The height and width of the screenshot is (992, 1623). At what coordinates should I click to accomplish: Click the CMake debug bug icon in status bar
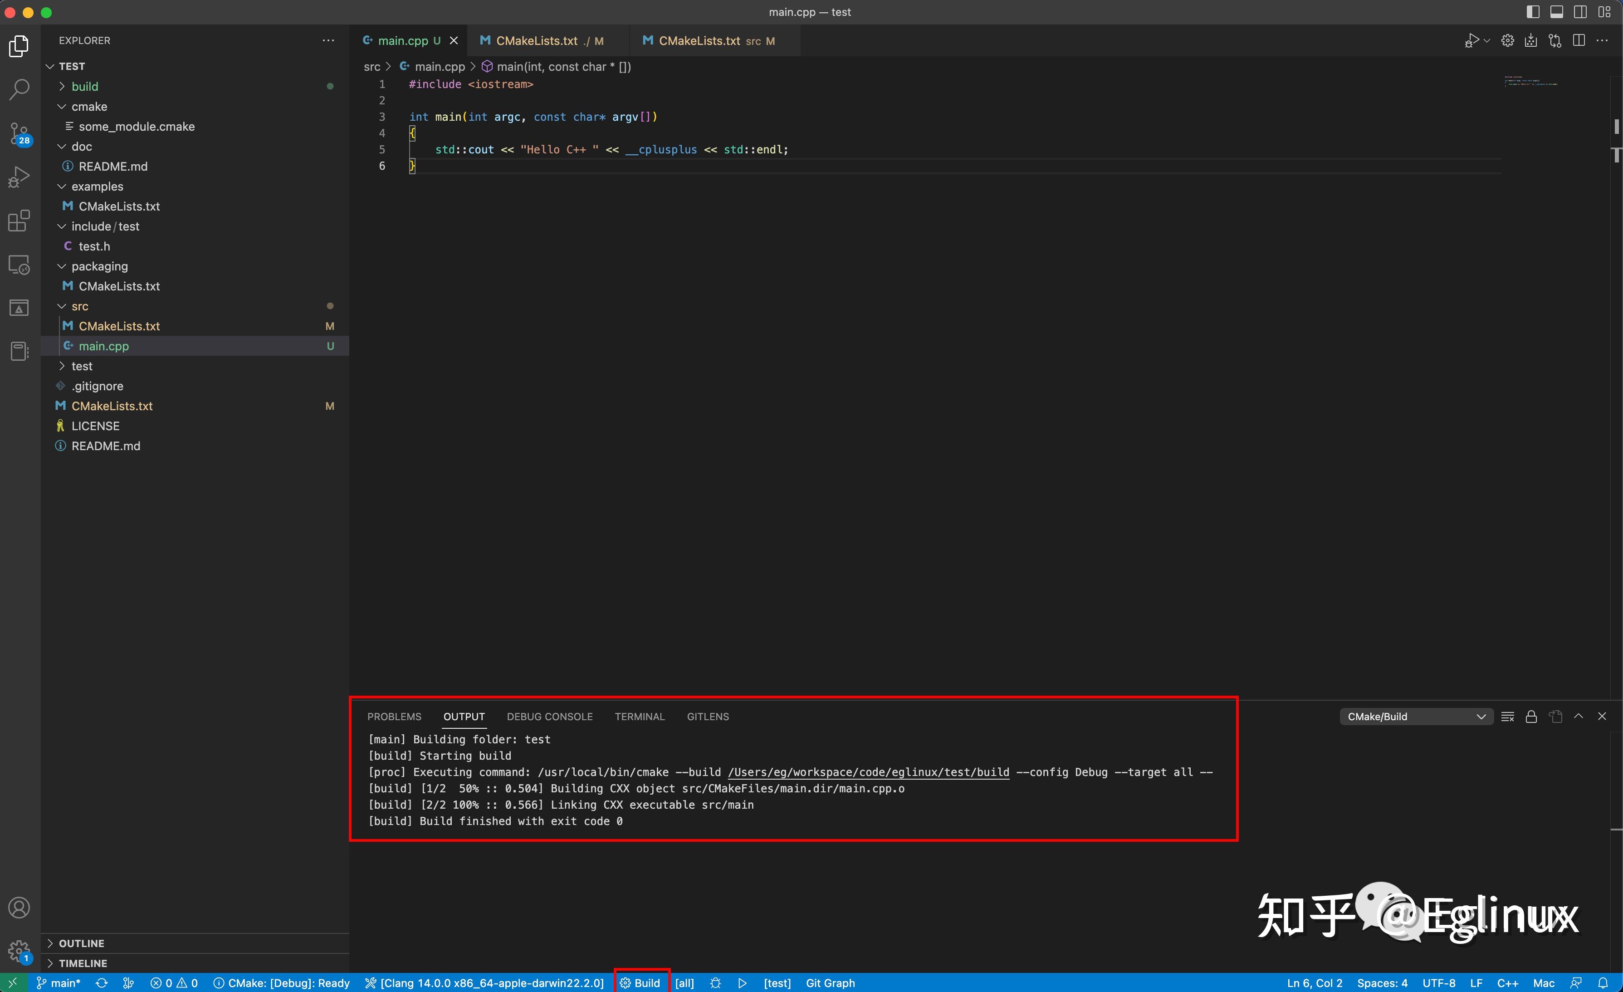click(715, 983)
